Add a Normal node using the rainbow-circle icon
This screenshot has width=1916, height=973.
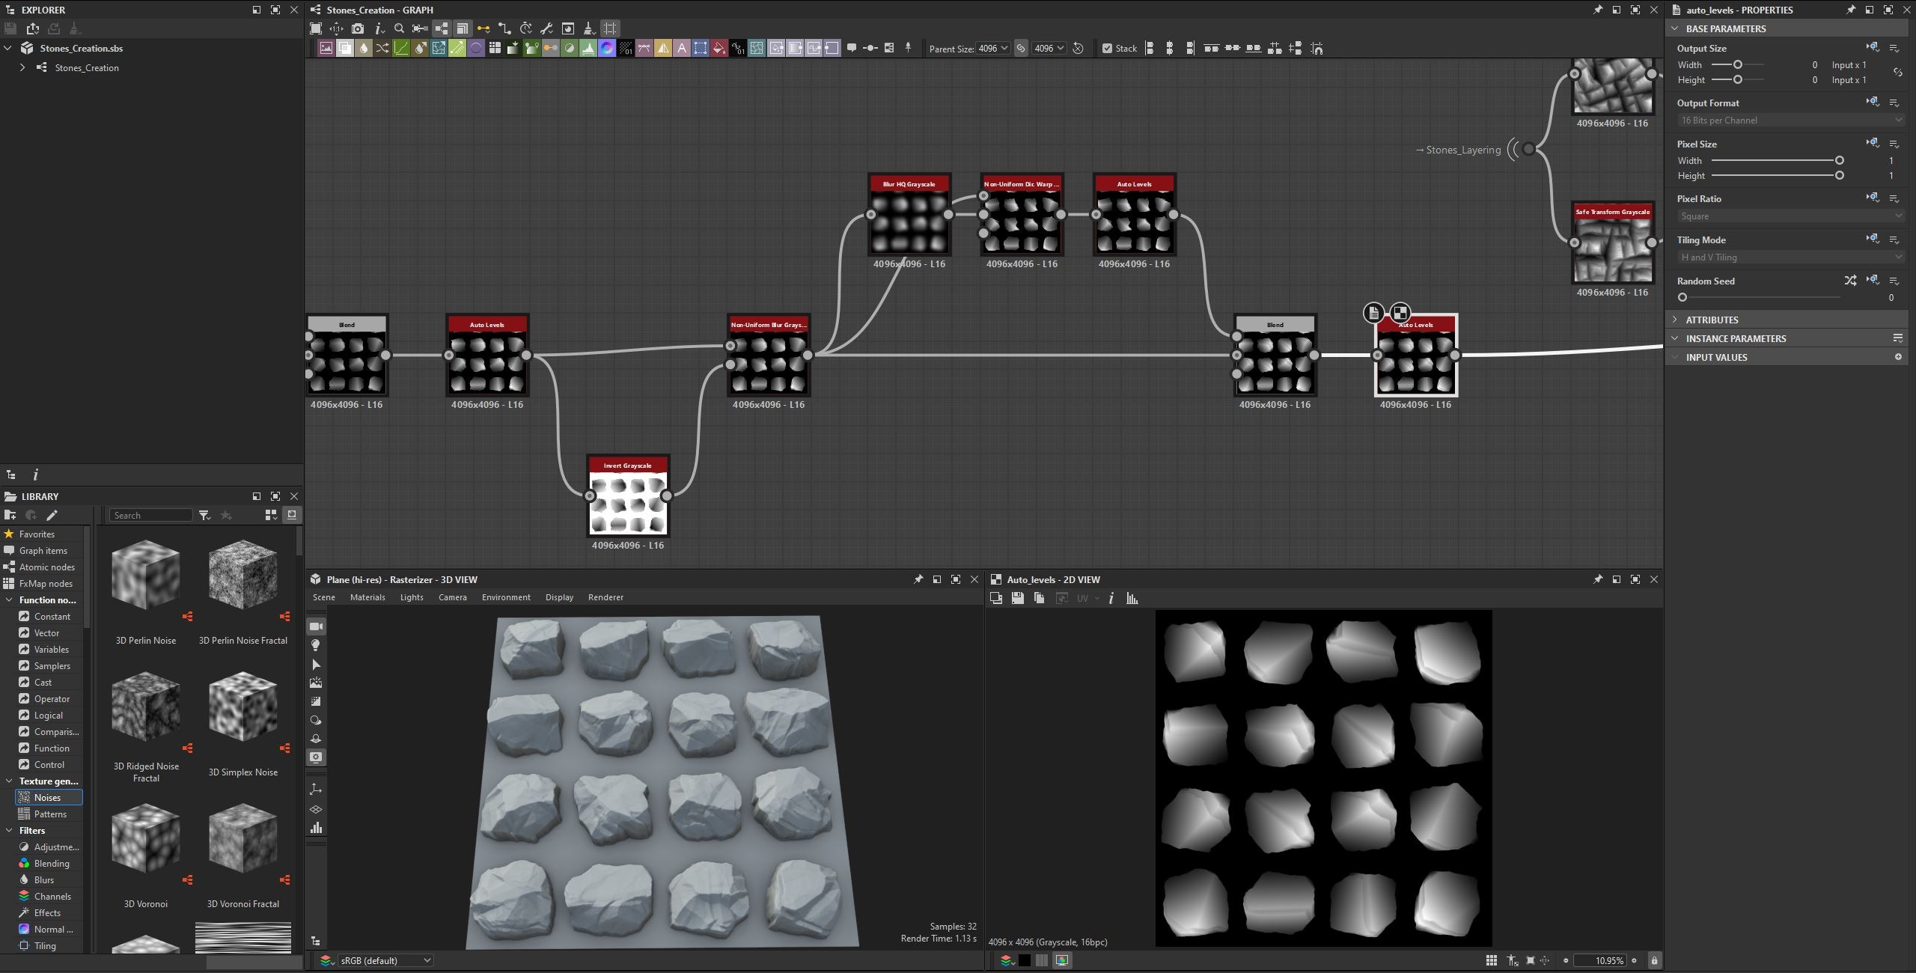point(607,49)
